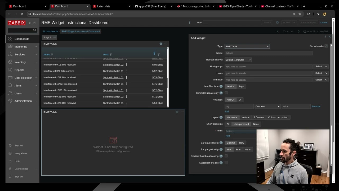Open the Dashboards sidebar section
The height and width of the screenshot is (191, 339).
click(23, 39)
